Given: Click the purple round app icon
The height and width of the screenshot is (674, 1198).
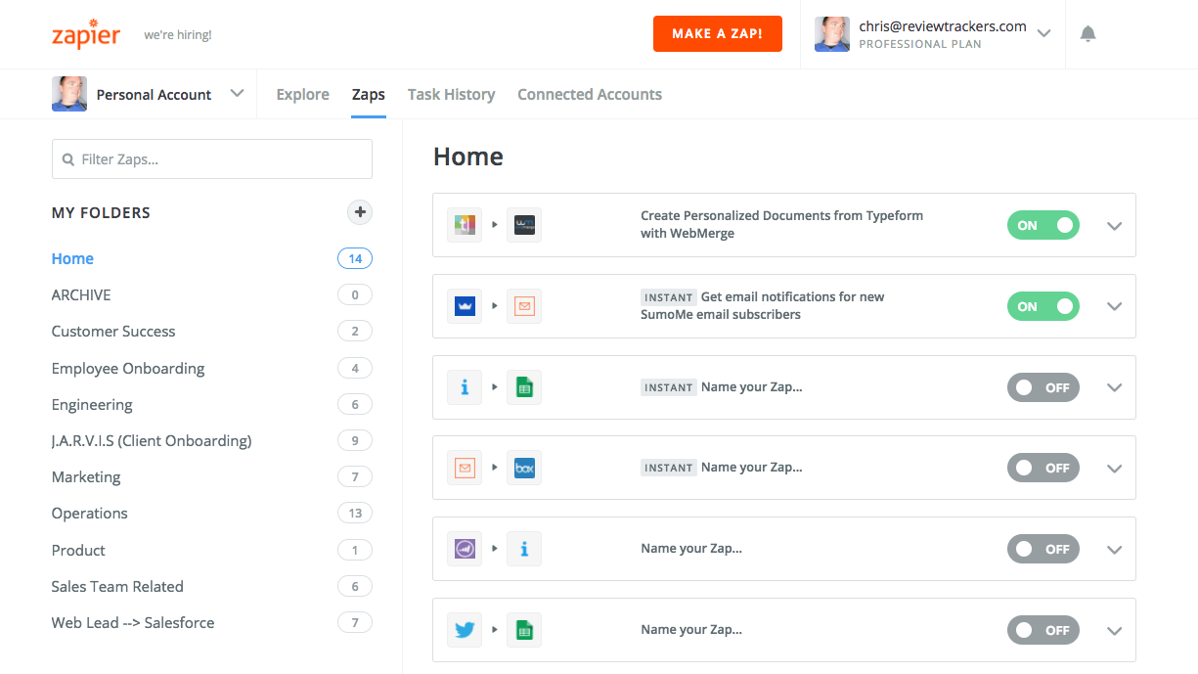Looking at the screenshot, I should point(465,549).
